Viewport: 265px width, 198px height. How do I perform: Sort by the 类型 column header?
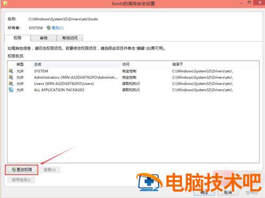click(x=20, y=64)
